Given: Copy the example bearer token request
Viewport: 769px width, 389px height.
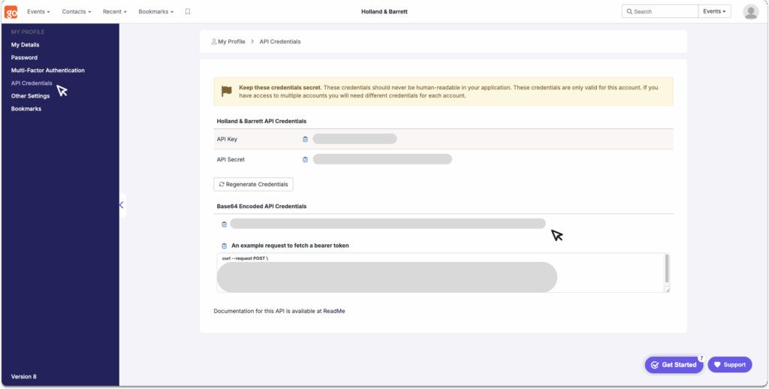Looking at the screenshot, I should coord(224,246).
